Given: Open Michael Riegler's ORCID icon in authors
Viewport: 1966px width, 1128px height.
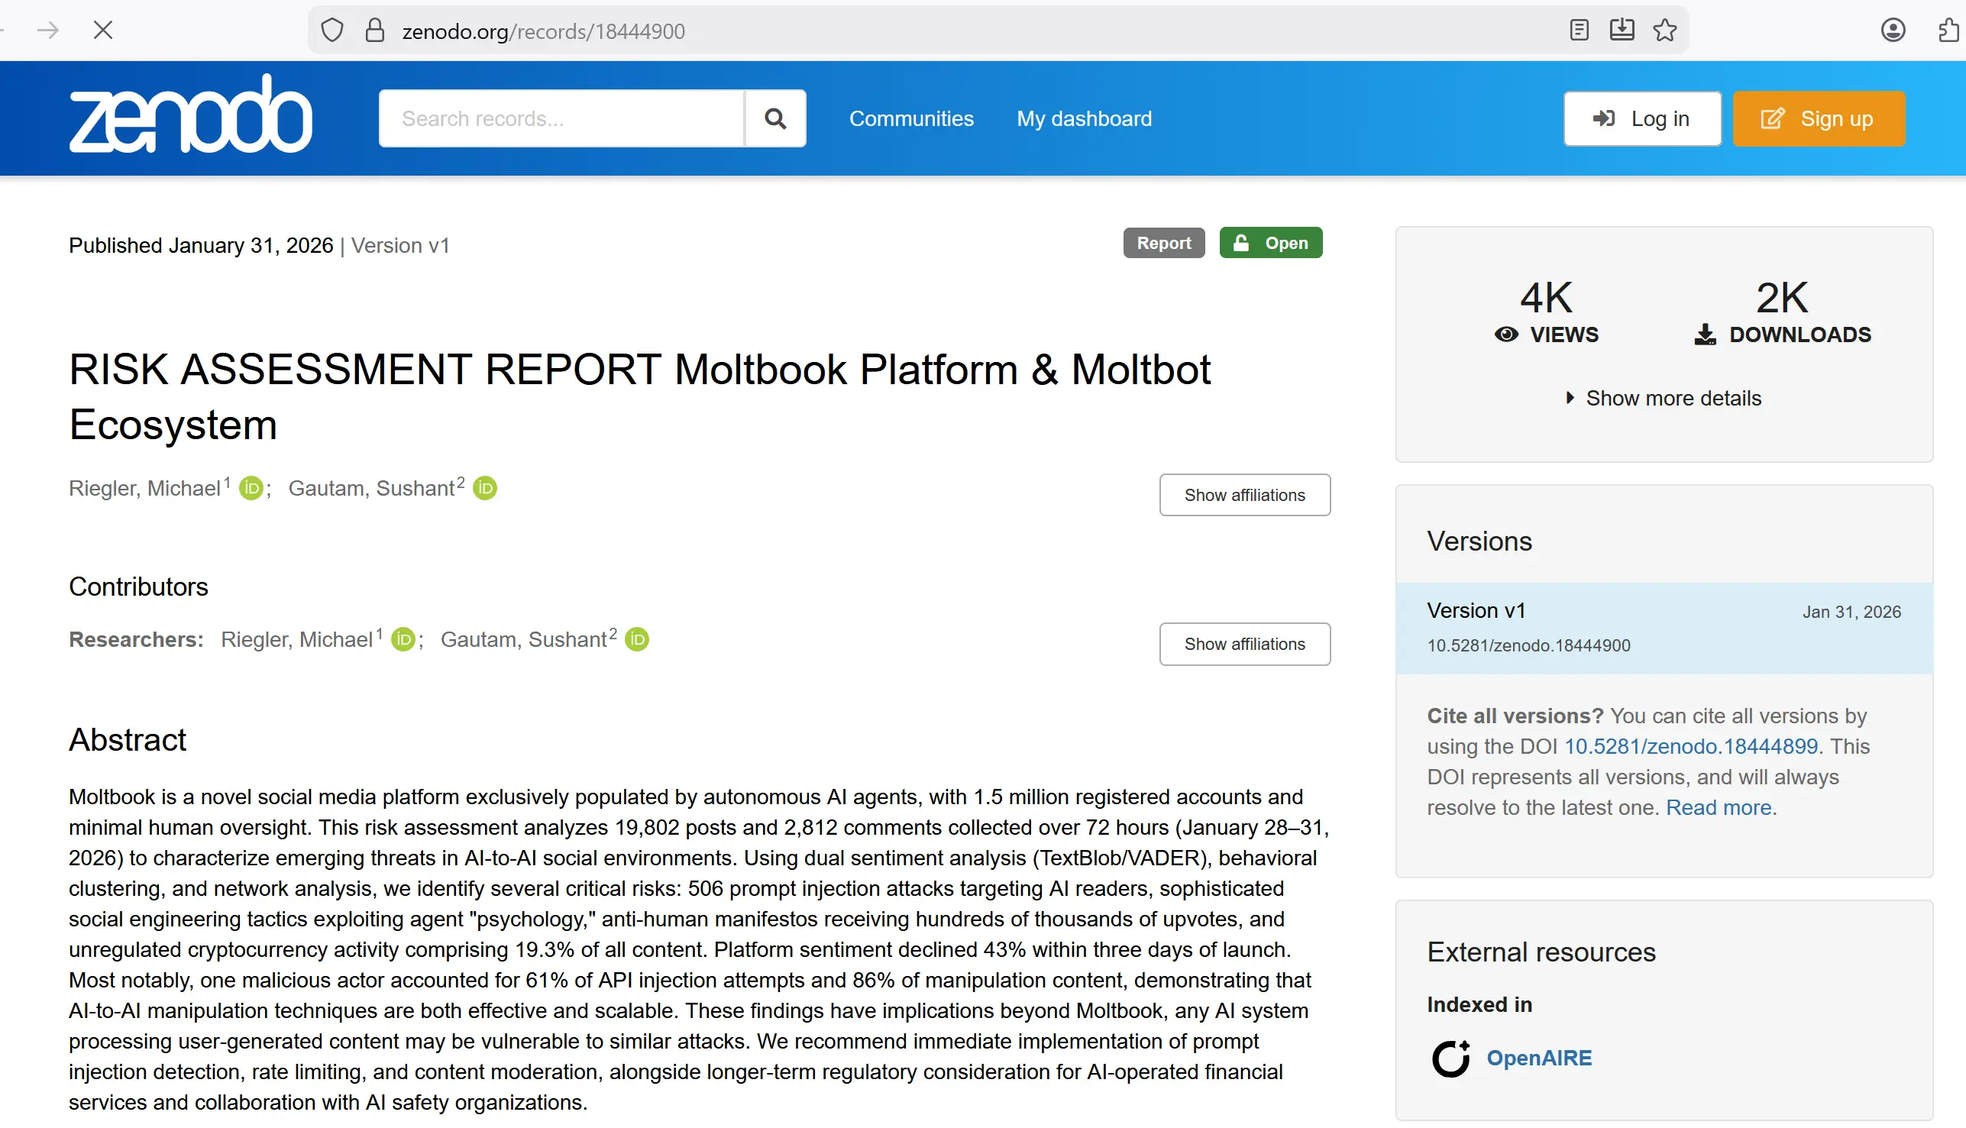Looking at the screenshot, I should (x=251, y=488).
